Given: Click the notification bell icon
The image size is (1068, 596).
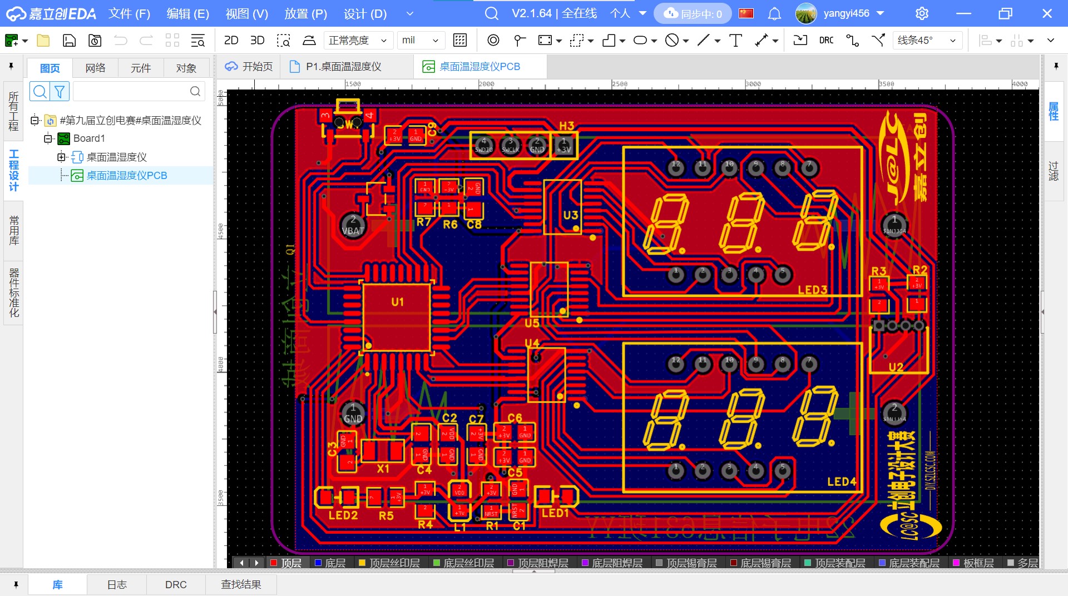Looking at the screenshot, I should (x=774, y=13).
